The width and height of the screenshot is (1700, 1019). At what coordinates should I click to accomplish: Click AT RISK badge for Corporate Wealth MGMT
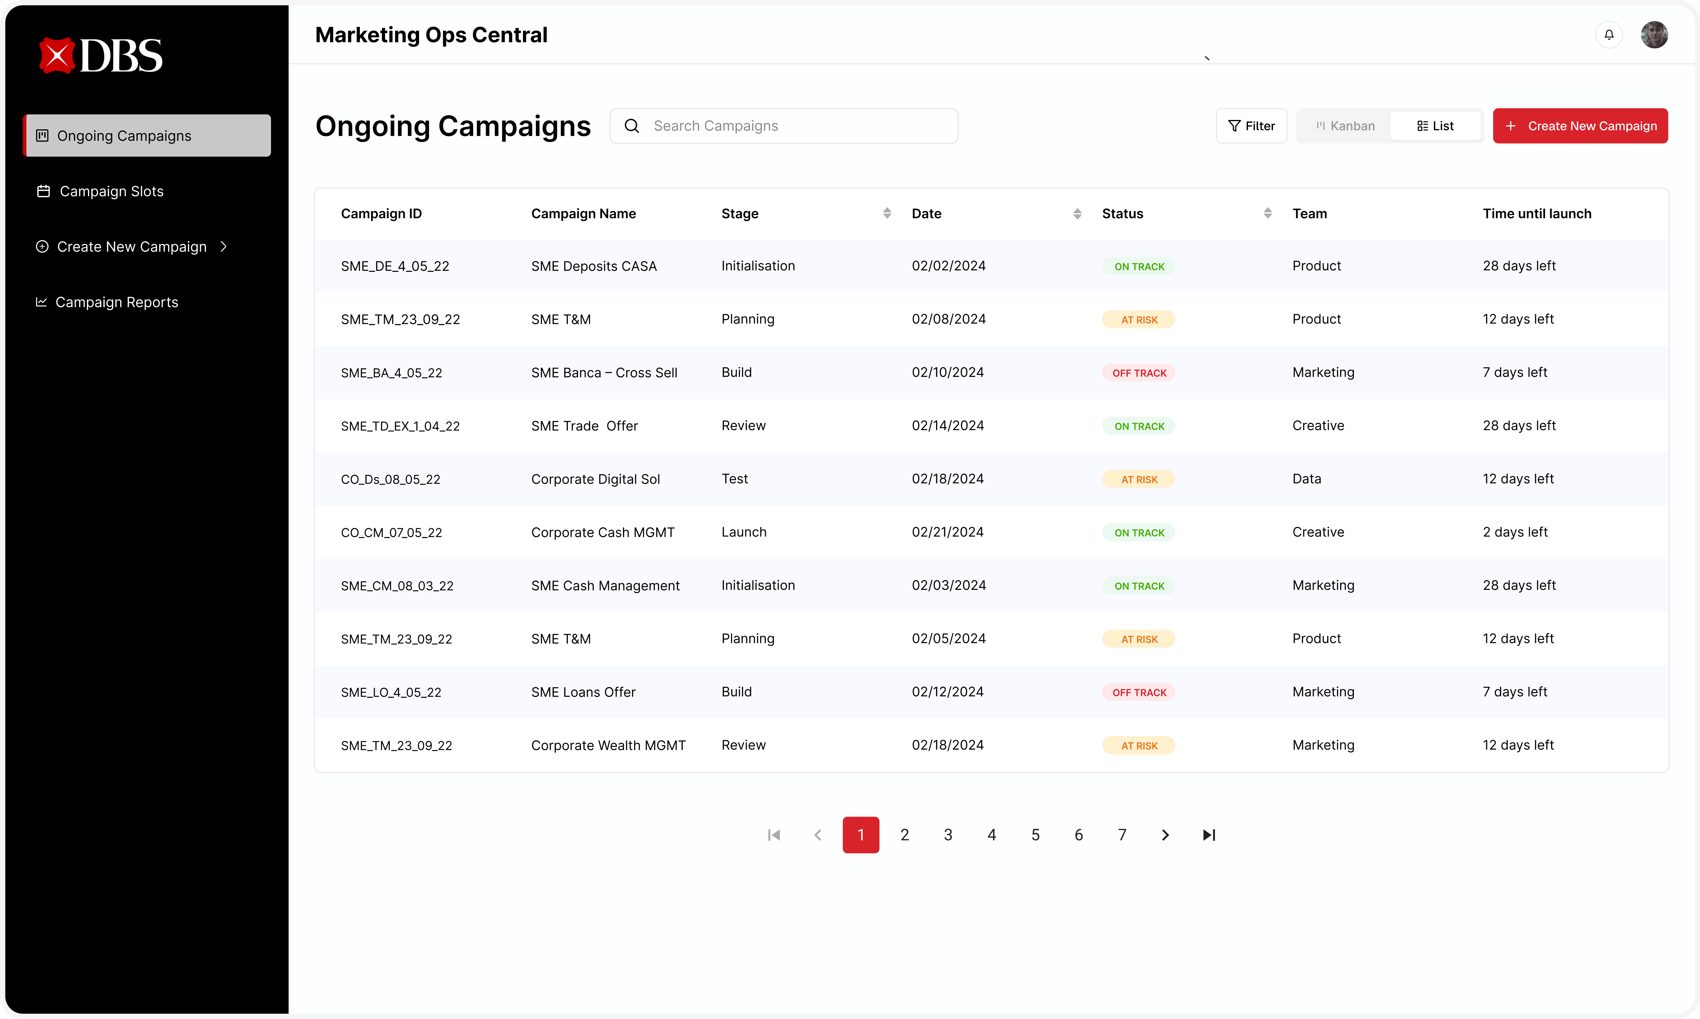pyautogui.click(x=1138, y=746)
